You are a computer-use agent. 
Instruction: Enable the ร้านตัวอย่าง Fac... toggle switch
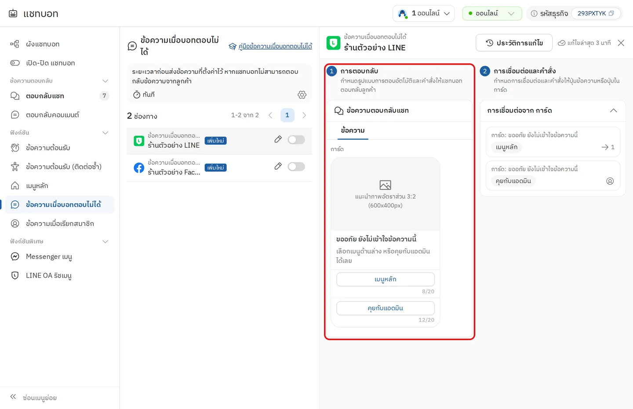pos(296,166)
